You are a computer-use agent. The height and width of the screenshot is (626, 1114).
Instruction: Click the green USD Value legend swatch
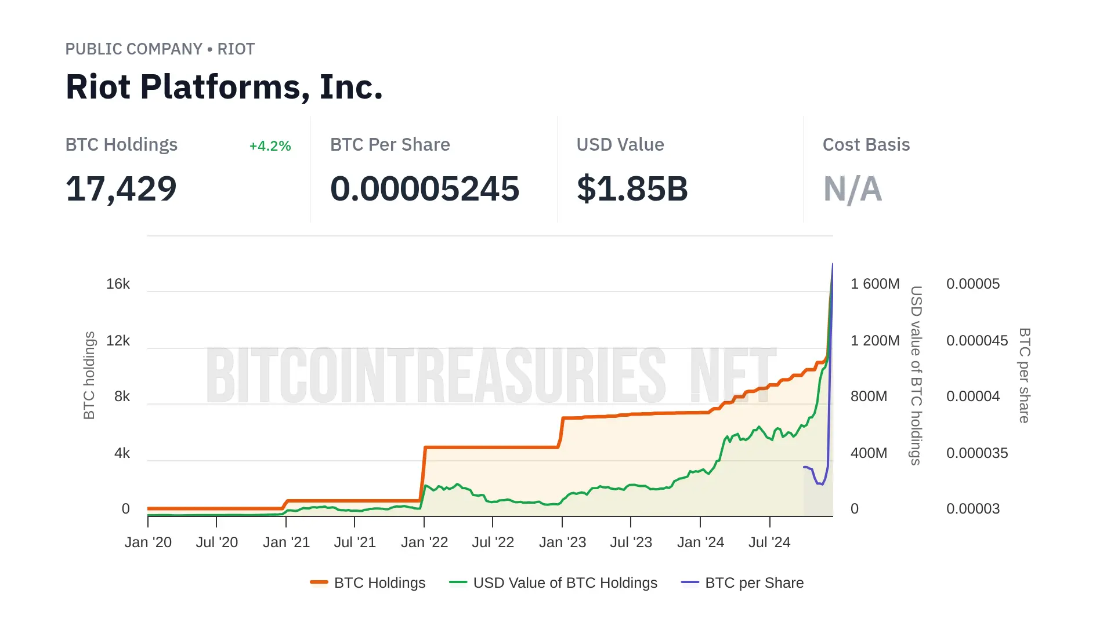click(458, 583)
